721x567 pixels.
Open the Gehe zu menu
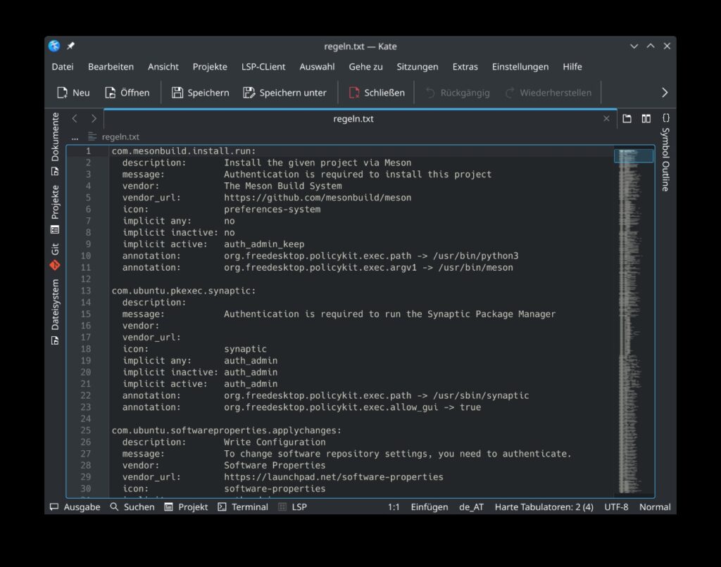[365, 67]
